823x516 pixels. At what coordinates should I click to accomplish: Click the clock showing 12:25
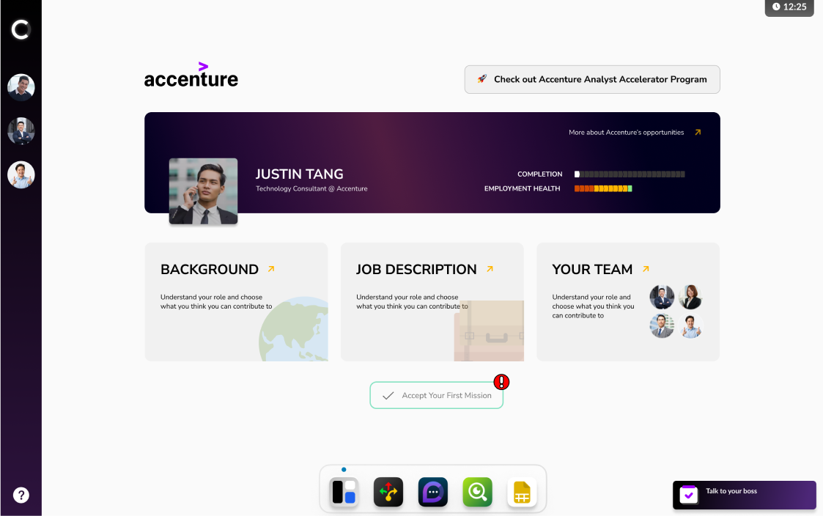[x=789, y=7]
